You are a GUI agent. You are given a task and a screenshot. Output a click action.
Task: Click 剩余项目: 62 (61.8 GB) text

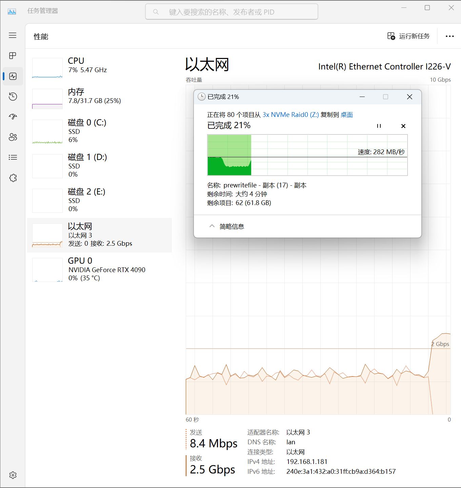point(239,203)
